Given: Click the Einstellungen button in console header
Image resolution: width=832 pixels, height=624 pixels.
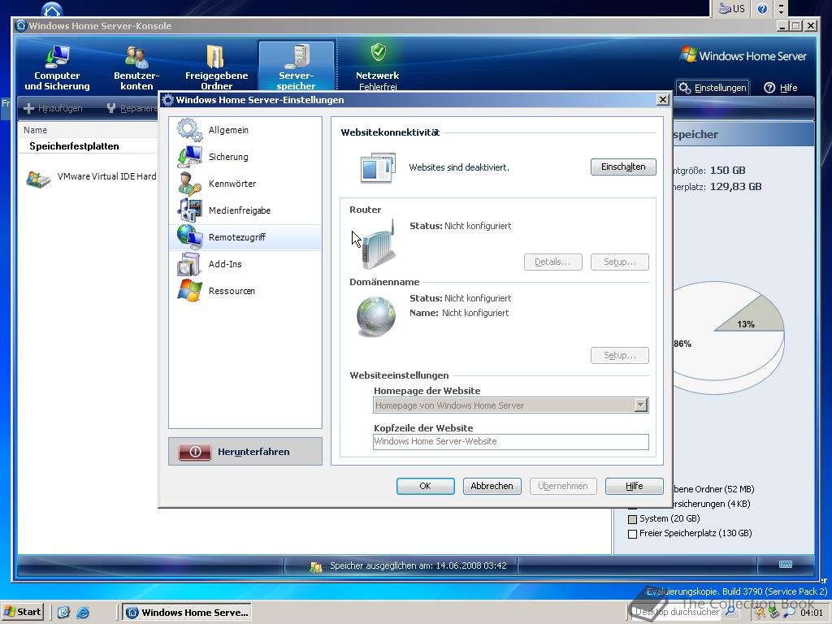Looking at the screenshot, I should click(713, 88).
